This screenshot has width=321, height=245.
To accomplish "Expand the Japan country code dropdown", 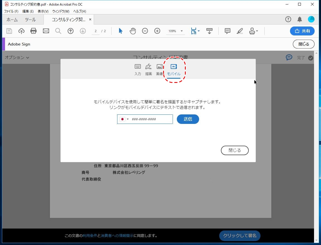I will [x=124, y=119].
